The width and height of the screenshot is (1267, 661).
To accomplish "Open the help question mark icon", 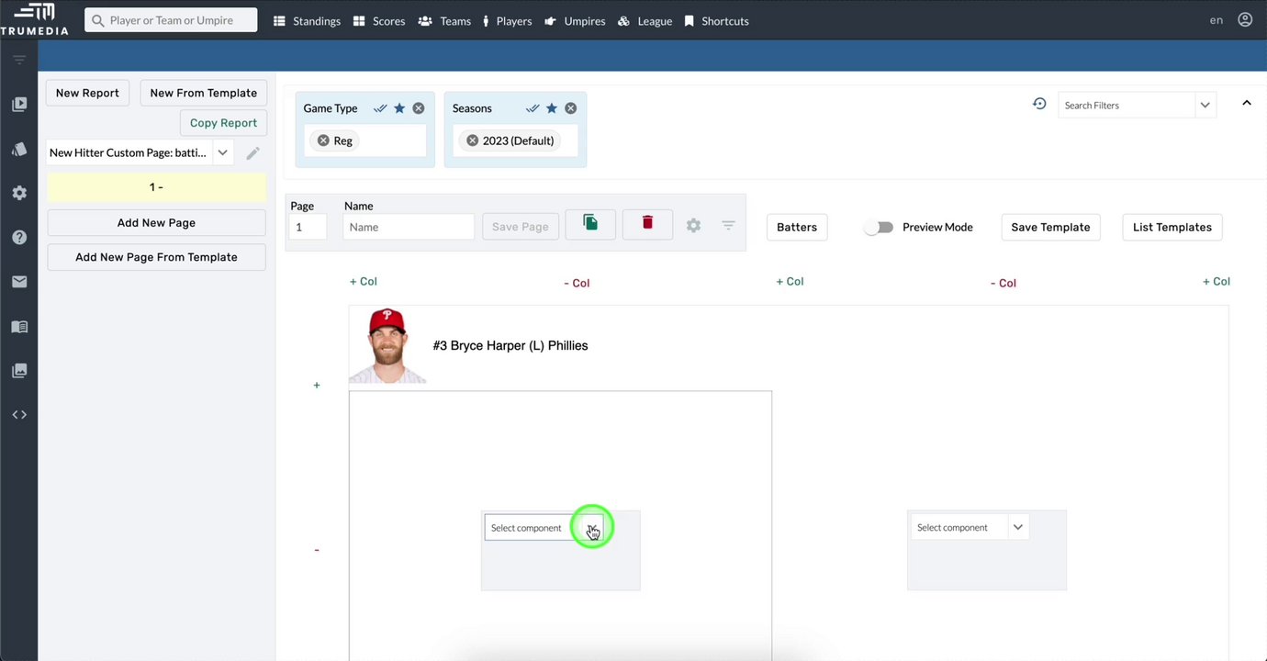I will [19, 237].
